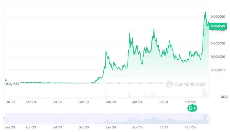The image size is (230, 132).
Task: Click the Jan '24 label on main chart axis
Action: 111,102
